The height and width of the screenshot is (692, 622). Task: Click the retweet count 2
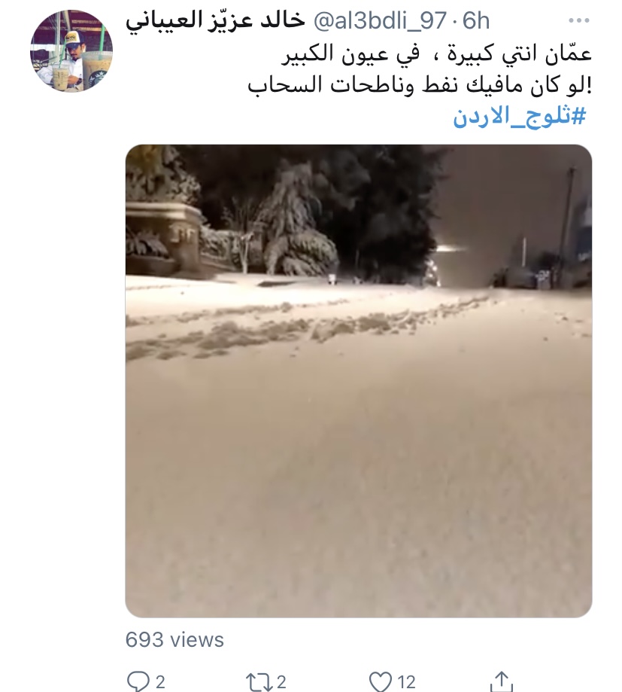pos(281,682)
